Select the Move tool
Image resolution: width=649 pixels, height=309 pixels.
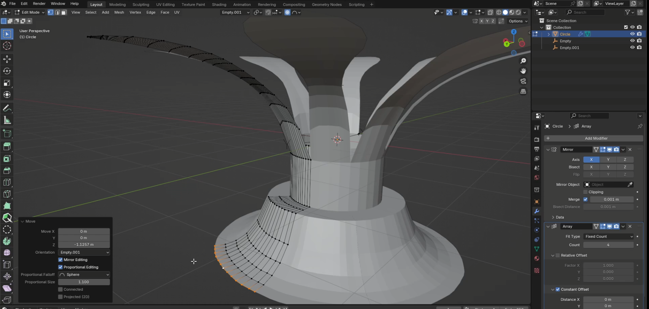[x=7, y=59]
